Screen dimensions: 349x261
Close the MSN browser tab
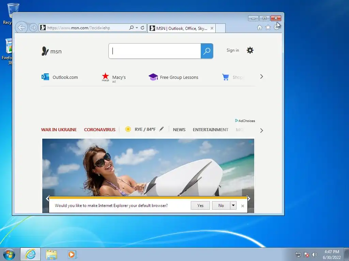pos(212,28)
